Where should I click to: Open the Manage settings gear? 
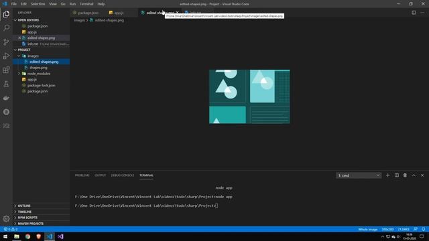click(x=6, y=219)
